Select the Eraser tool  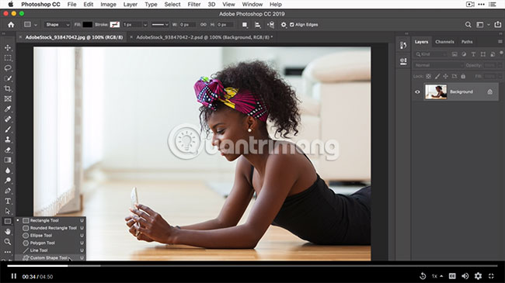click(8, 150)
